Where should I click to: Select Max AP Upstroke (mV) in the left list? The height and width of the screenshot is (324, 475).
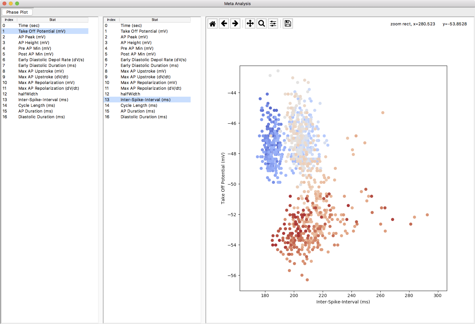[x=45, y=71]
